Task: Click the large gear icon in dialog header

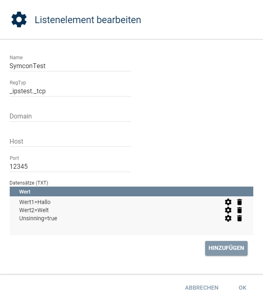Action: pos(19,19)
